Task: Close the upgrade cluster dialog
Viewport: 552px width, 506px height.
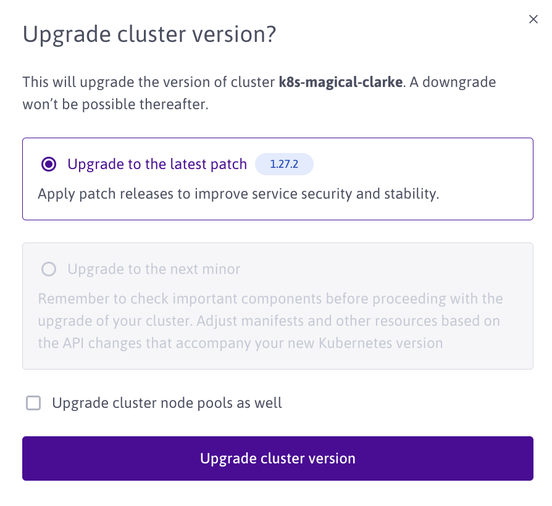Action: pyautogui.click(x=533, y=20)
